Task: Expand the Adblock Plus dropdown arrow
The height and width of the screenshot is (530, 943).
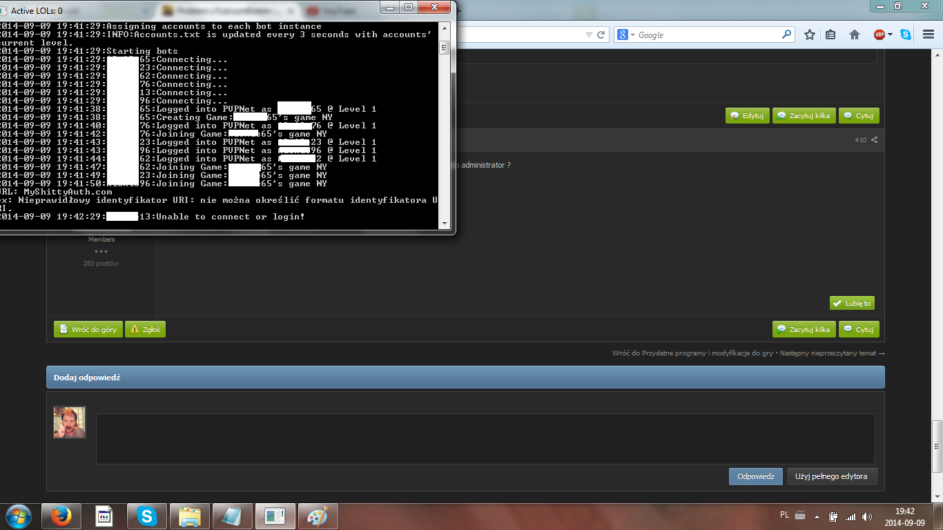Action: [x=891, y=35]
